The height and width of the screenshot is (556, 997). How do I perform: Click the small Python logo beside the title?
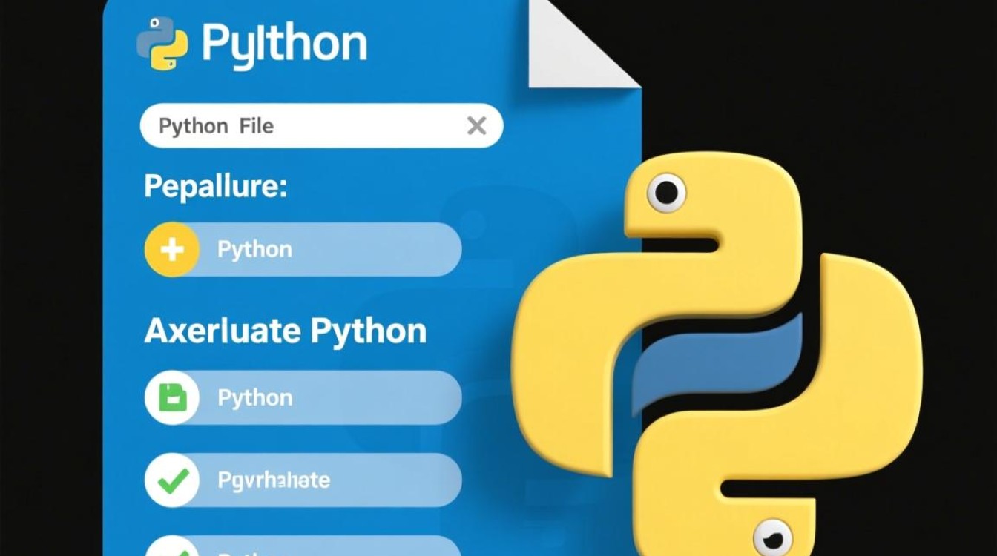162,45
